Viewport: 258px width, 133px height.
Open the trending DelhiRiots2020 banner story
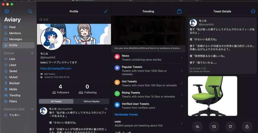pyautogui.click(x=148, y=34)
